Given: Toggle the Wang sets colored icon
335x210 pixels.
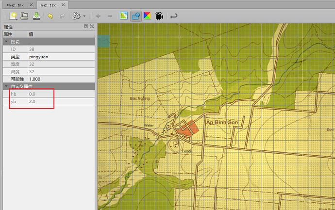Looking at the screenshot, I should (x=147, y=16).
